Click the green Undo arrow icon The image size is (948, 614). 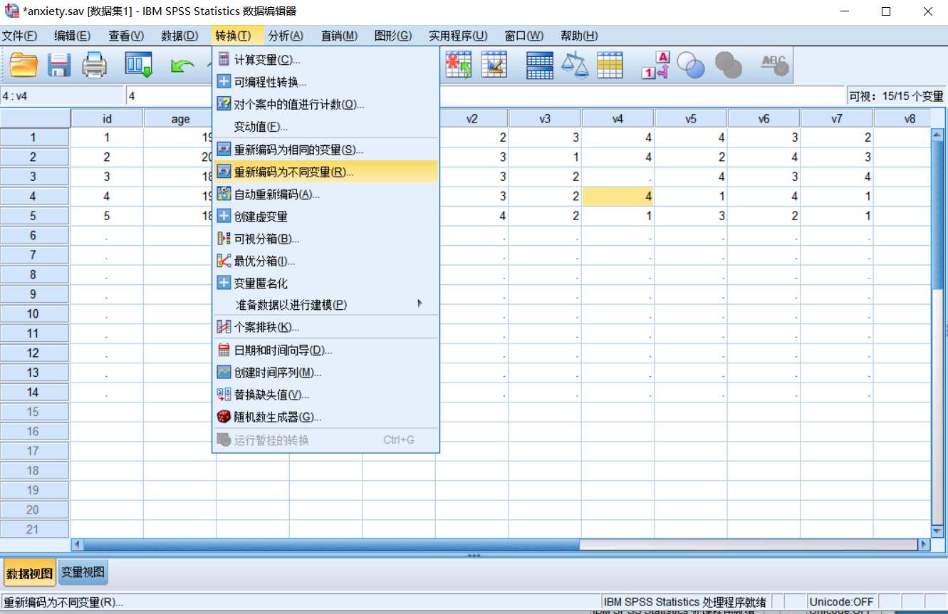[x=183, y=66]
